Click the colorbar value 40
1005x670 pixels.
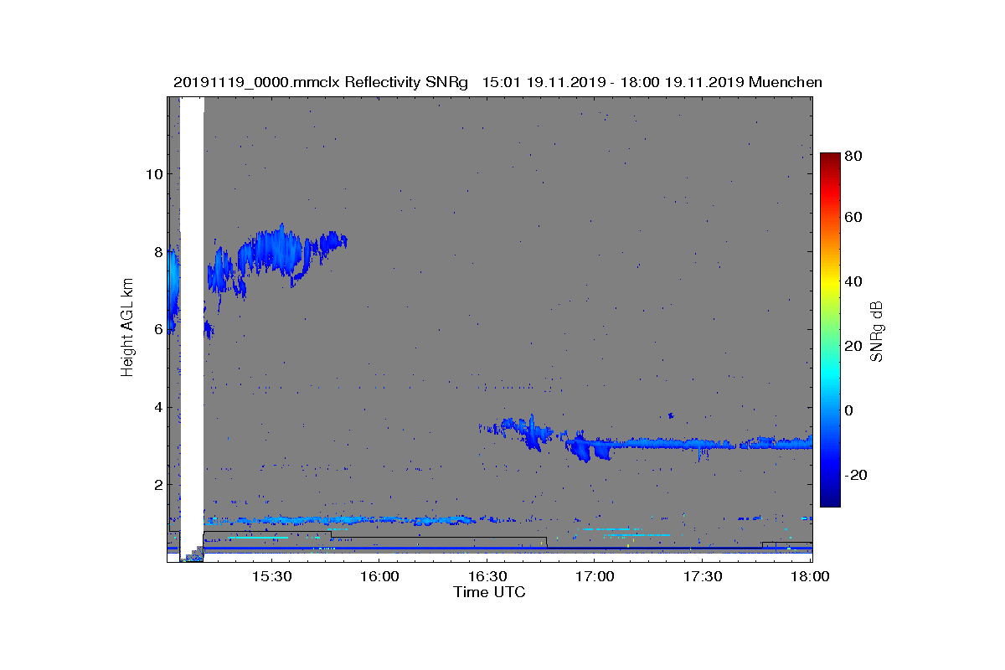coord(855,281)
